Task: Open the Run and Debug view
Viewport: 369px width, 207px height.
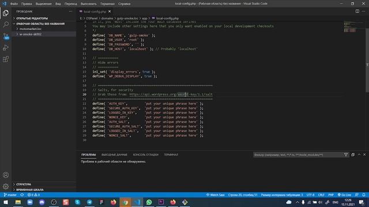Action: pos(6,47)
